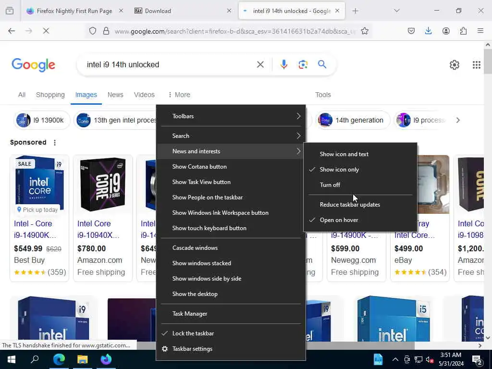Click Show touch keyboard button

pos(231,228)
